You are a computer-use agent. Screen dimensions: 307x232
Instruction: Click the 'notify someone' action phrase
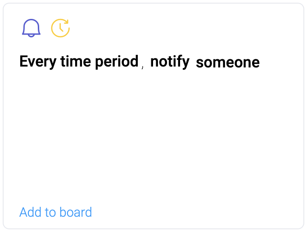pyautogui.click(x=205, y=62)
